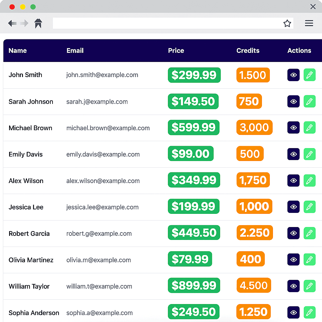Click into the browser address bar
The width and height of the screenshot is (322, 322).
pyautogui.click(x=167, y=23)
